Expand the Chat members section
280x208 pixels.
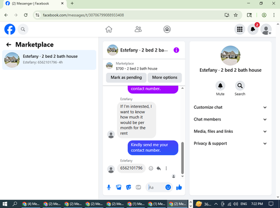click(230, 119)
